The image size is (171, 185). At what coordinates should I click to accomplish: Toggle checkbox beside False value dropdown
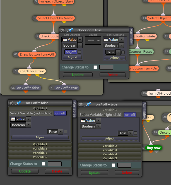click(x=66, y=132)
